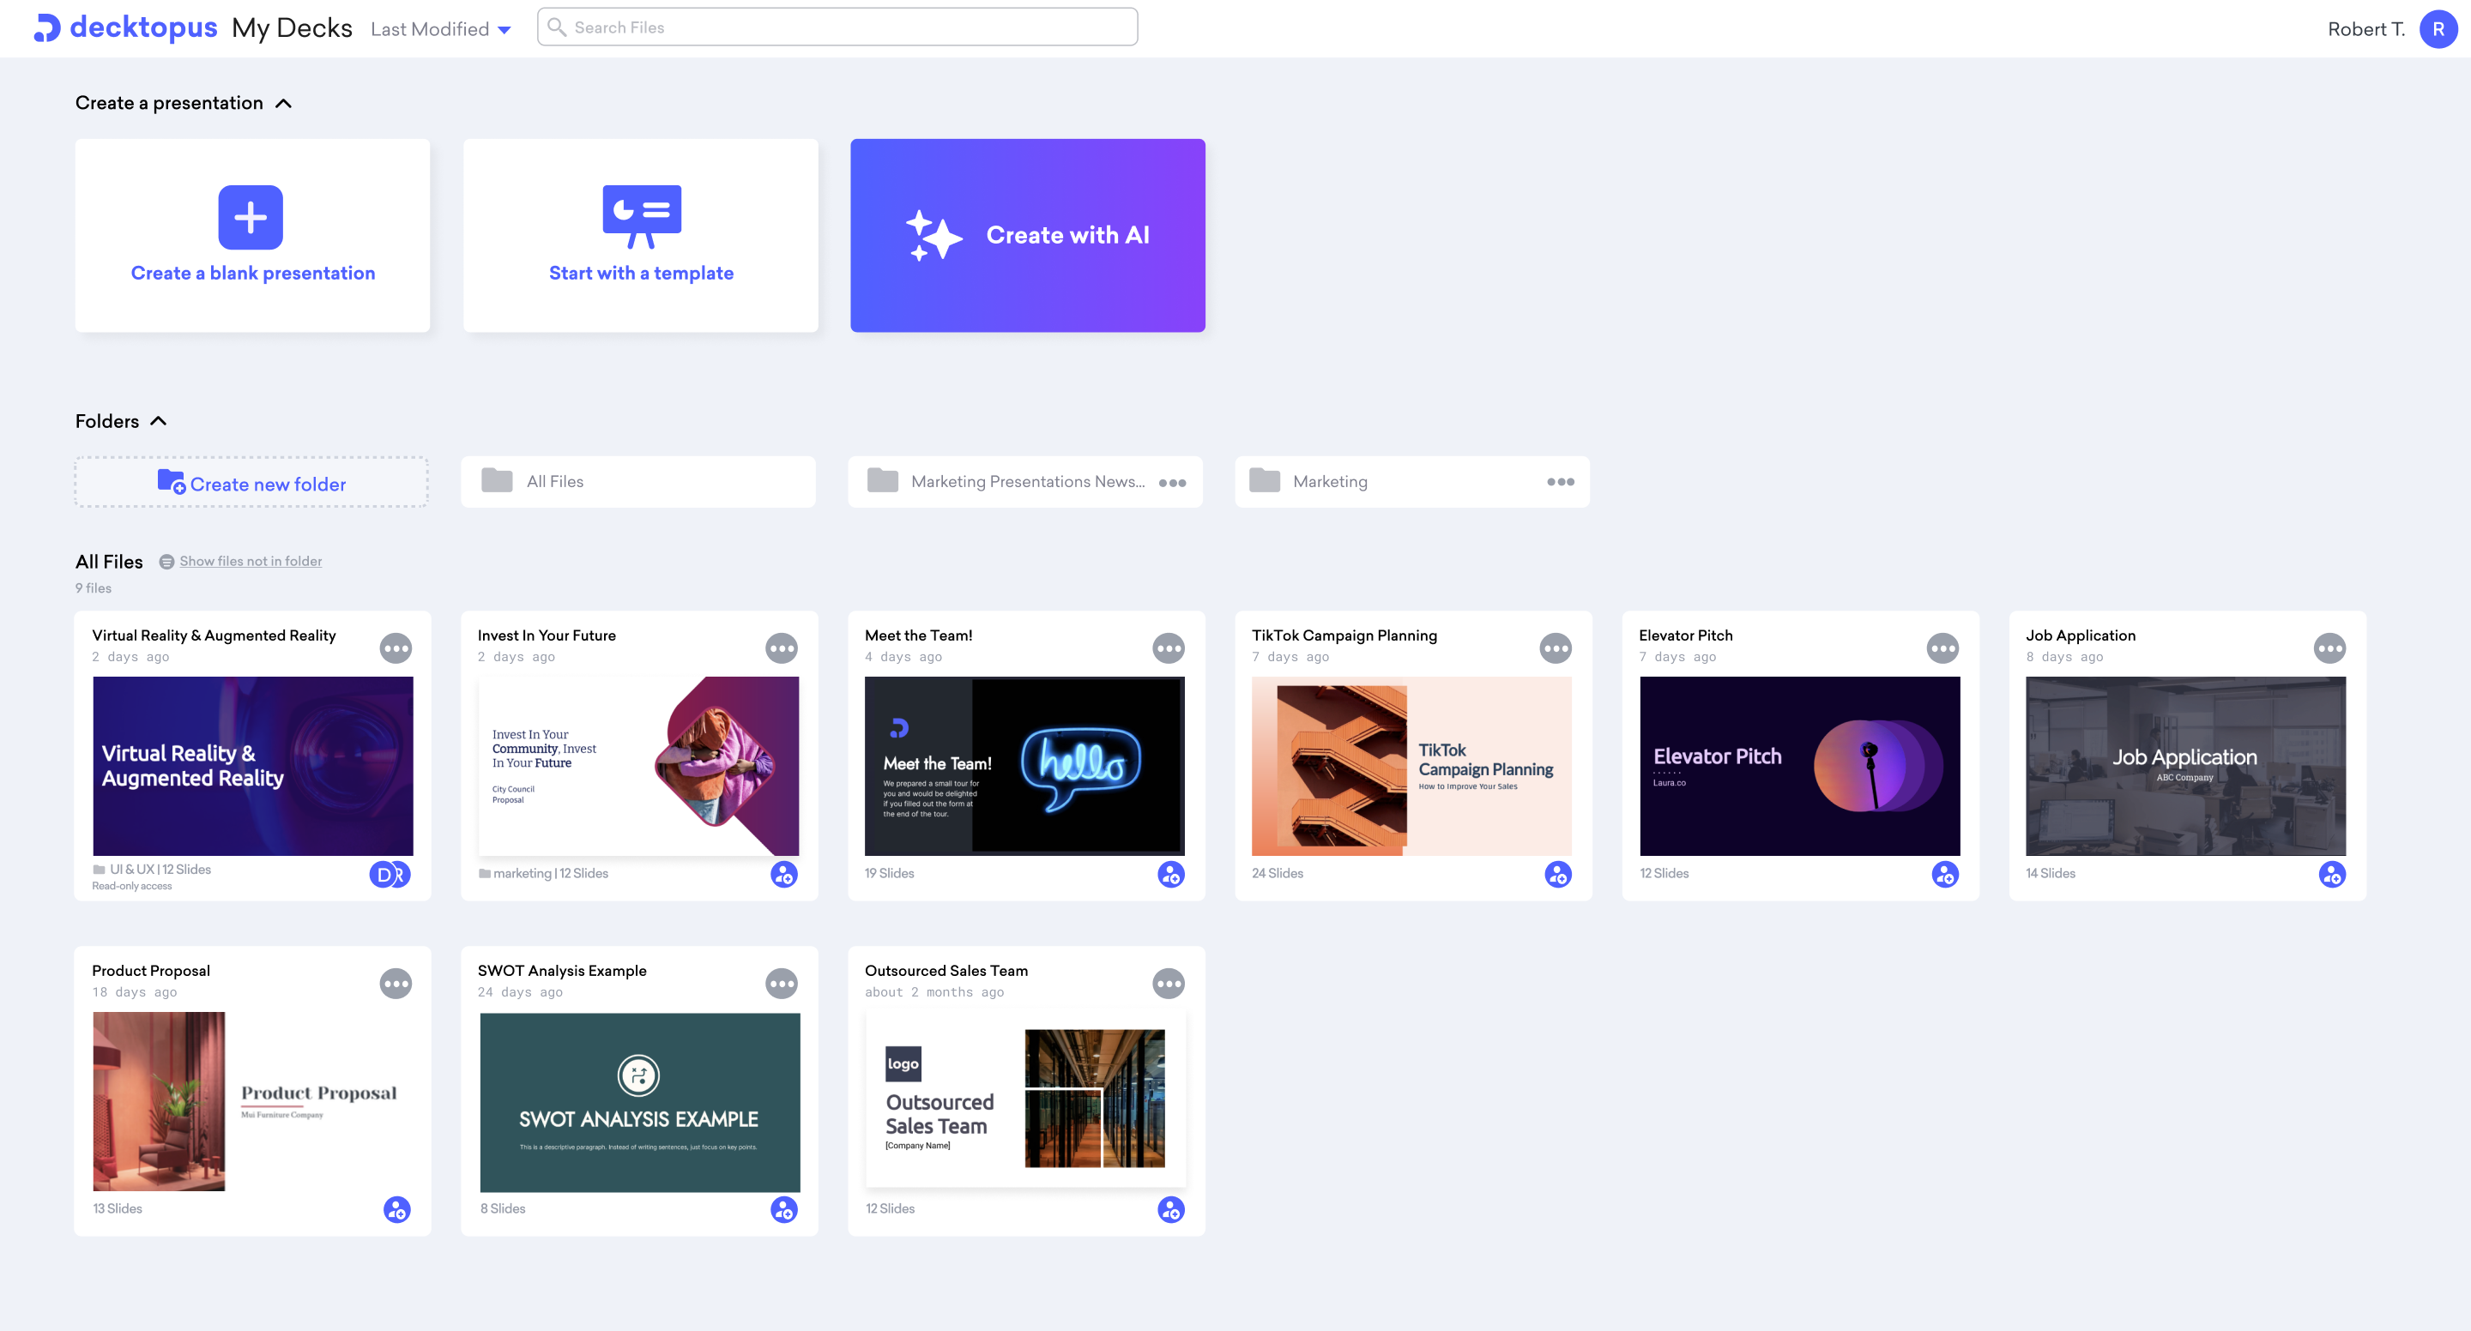Open more options for Marketing Presentations News folder
This screenshot has width=2471, height=1331.
click(x=1171, y=482)
